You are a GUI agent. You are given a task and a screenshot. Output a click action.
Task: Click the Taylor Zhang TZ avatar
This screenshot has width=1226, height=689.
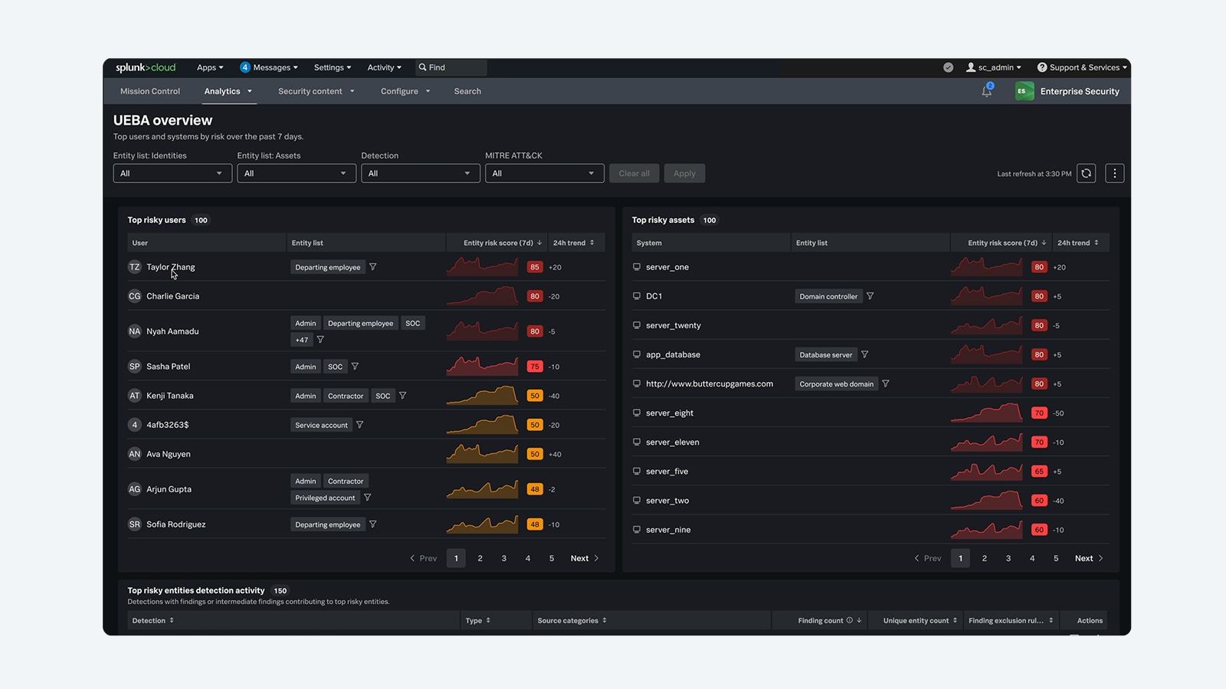coord(135,267)
